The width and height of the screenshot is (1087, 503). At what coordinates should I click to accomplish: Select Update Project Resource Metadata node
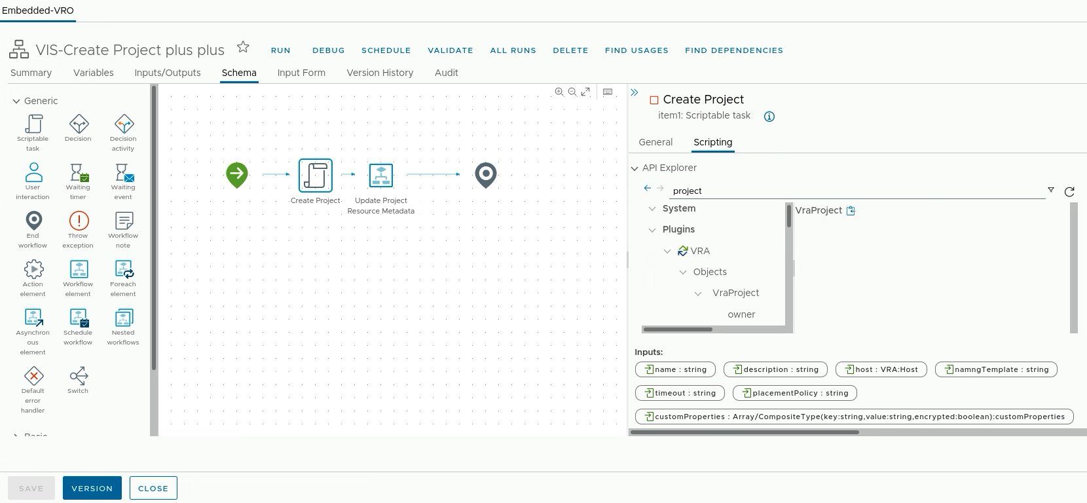[381, 176]
